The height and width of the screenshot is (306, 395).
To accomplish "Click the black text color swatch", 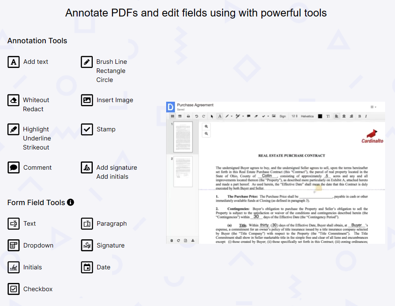I will coord(320,117).
